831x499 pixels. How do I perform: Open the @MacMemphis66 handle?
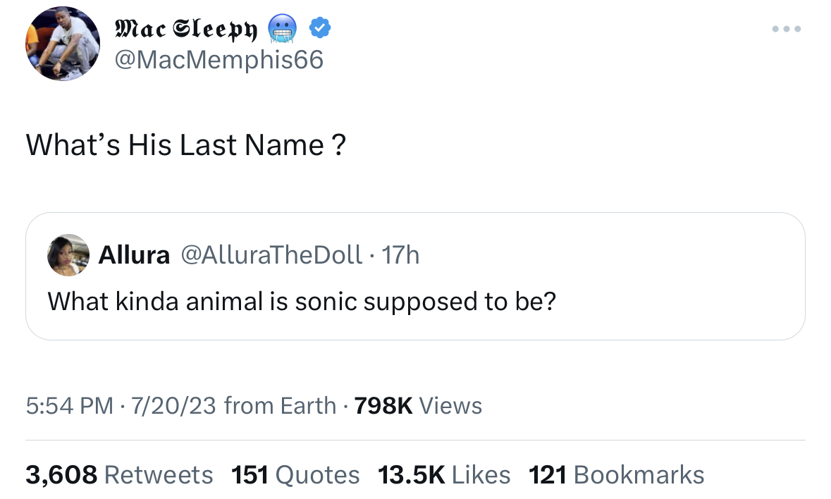pos(218,60)
